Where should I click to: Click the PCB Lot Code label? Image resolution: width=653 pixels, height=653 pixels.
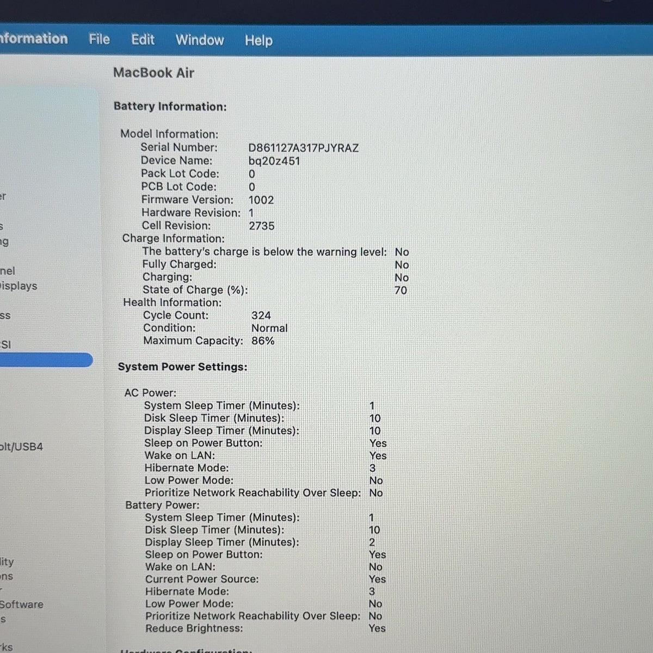coord(178,187)
